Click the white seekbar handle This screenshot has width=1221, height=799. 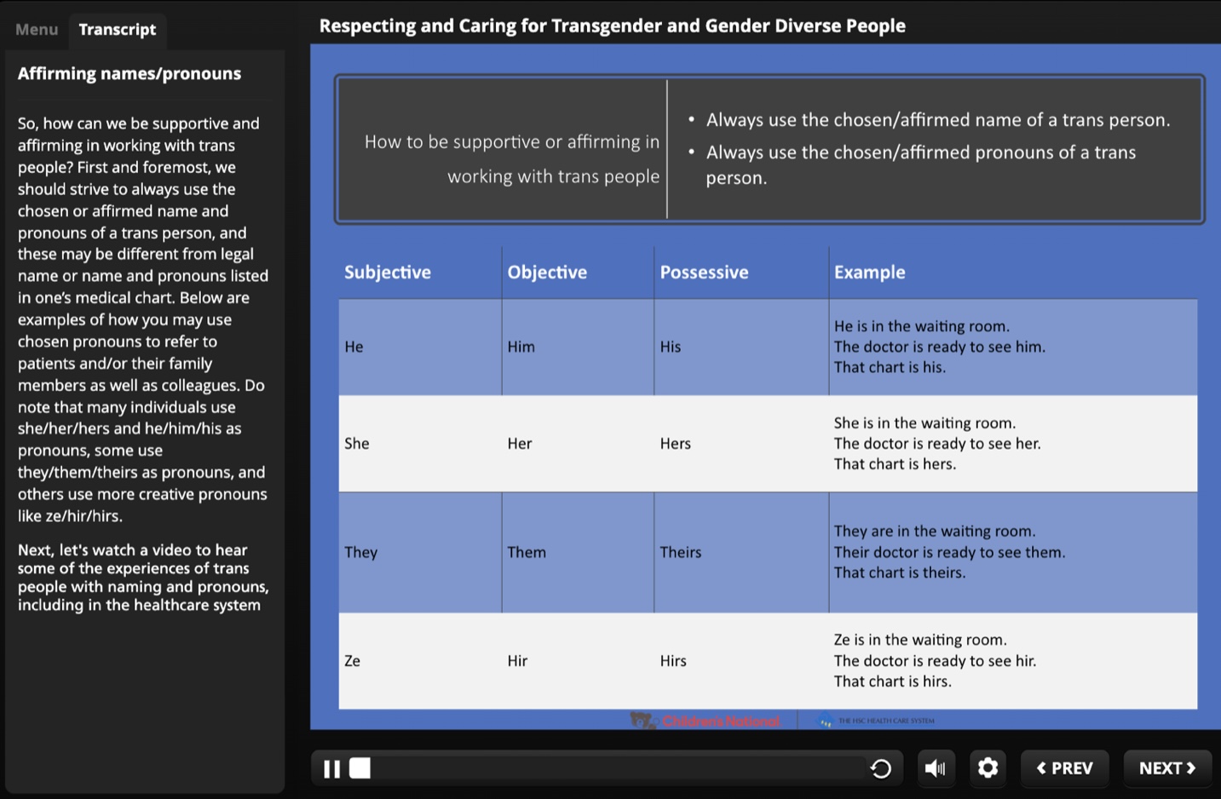[360, 769]
